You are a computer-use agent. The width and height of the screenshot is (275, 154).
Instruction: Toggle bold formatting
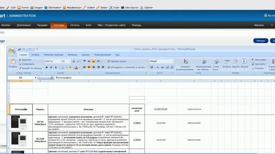(x=47, y=68)
